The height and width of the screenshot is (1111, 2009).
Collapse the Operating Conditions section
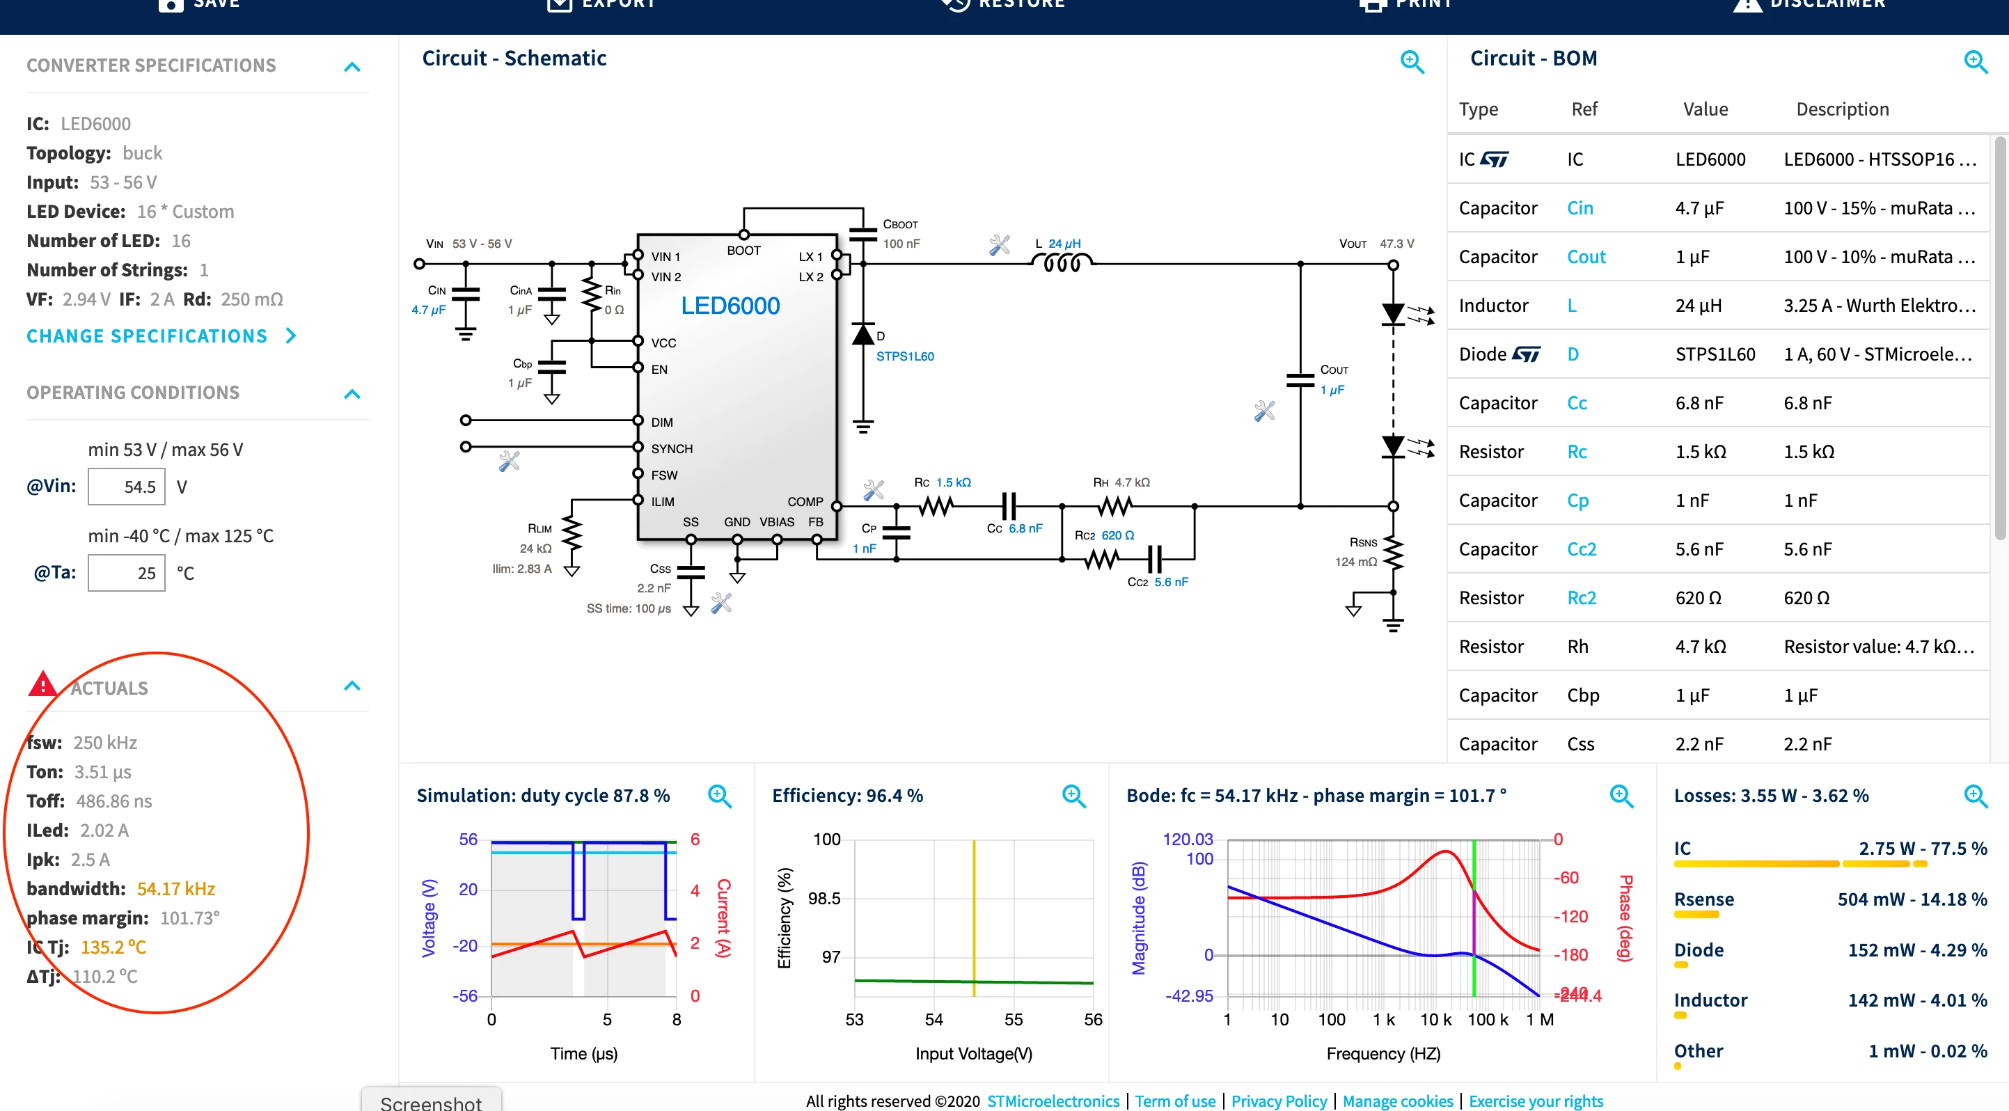(352, 394)
